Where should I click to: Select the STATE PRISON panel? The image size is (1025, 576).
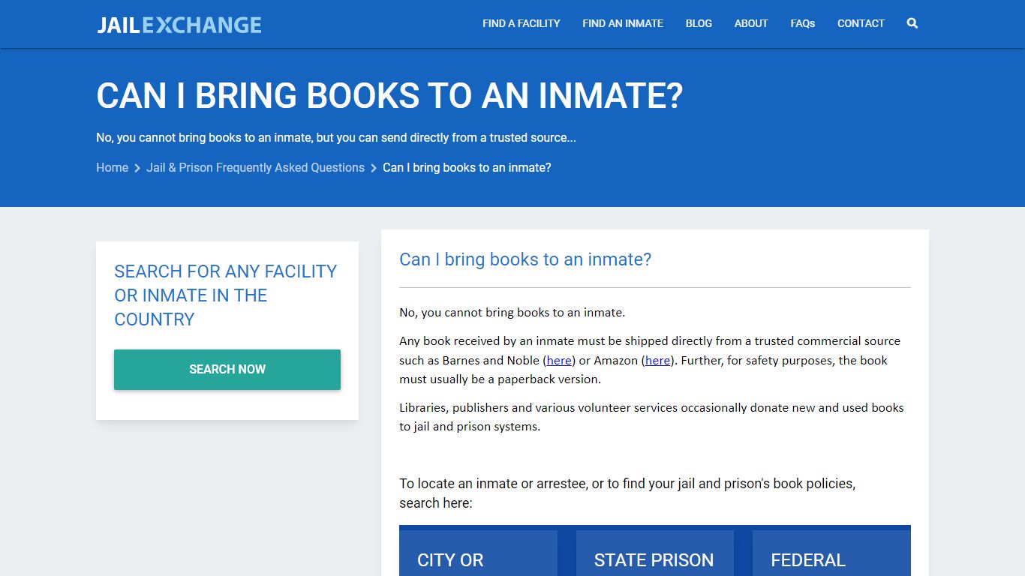pos(654,555)
